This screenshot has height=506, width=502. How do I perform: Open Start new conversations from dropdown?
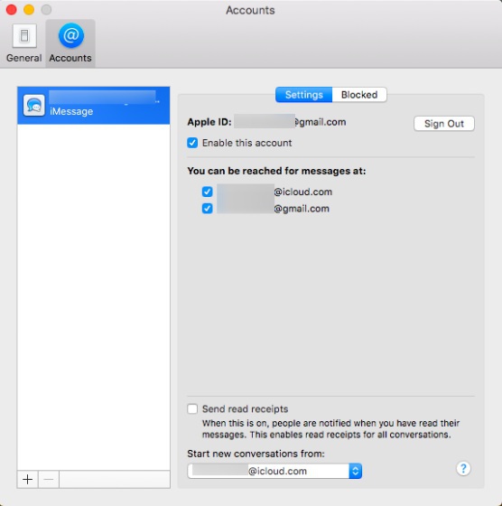(274, 471)
